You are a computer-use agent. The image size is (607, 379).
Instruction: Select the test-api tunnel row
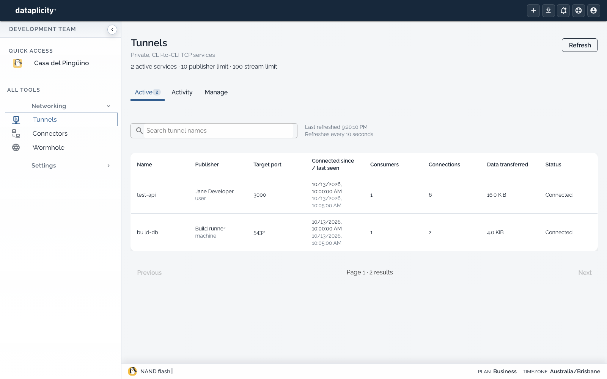tap(364, 195)
